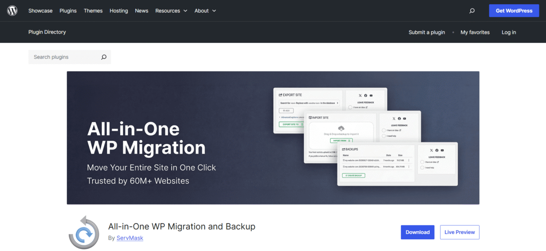Submit the plugin search magnifier icon
The height and width of the screenshot is (251, 546).
104,57
